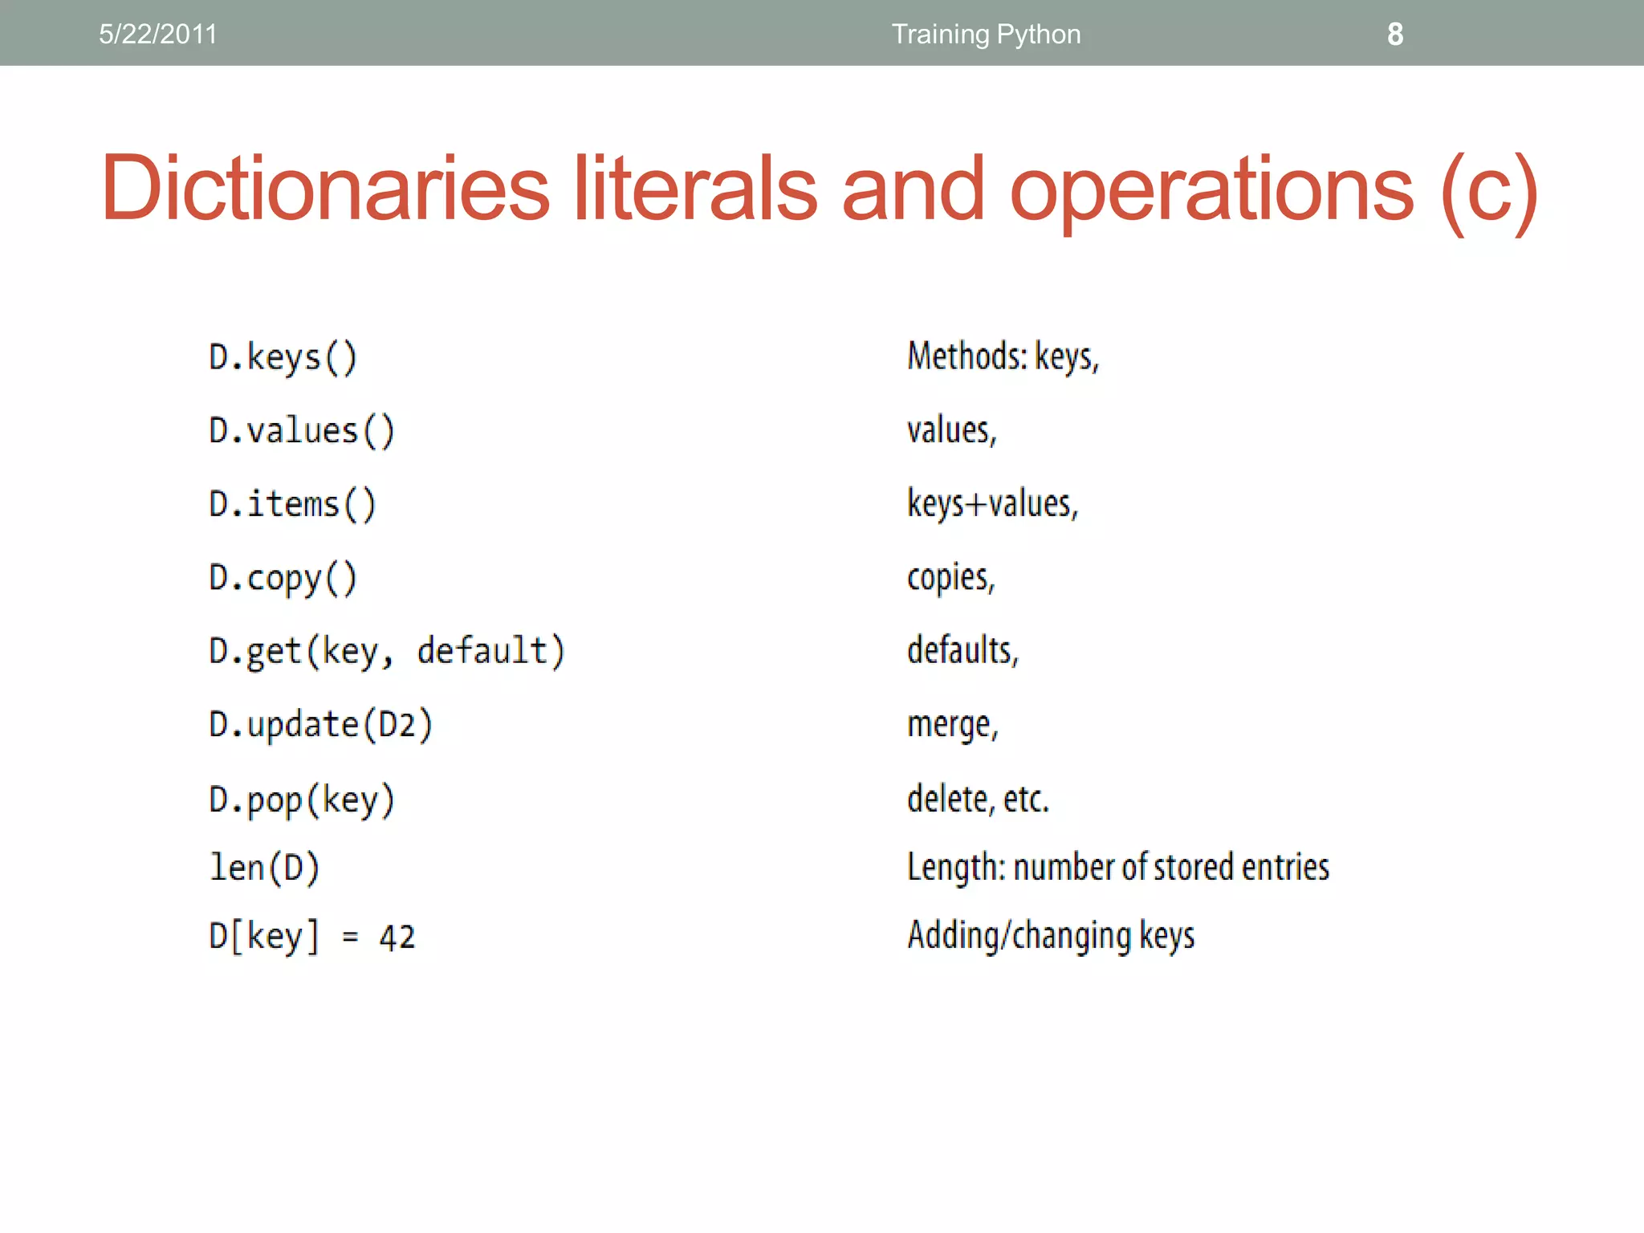Viewport: 1644px width, 1233px height.
Task: Select the D.get(key, default) code line
Action: 387,651
